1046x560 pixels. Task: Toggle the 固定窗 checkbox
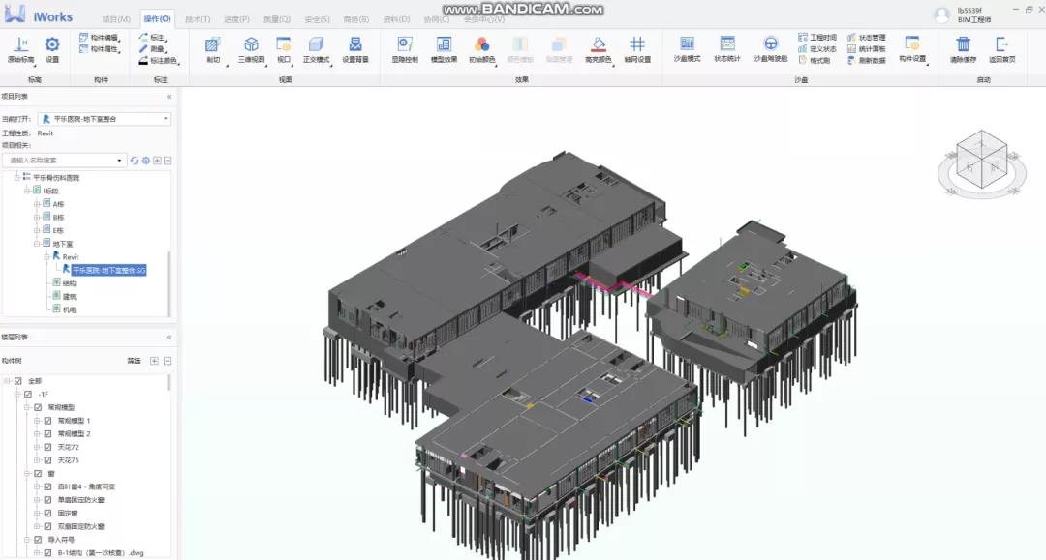tap(47, 513)
